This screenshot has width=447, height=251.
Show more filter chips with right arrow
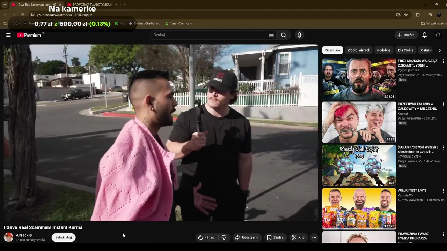pyautogui.click(x=439, y=50)
